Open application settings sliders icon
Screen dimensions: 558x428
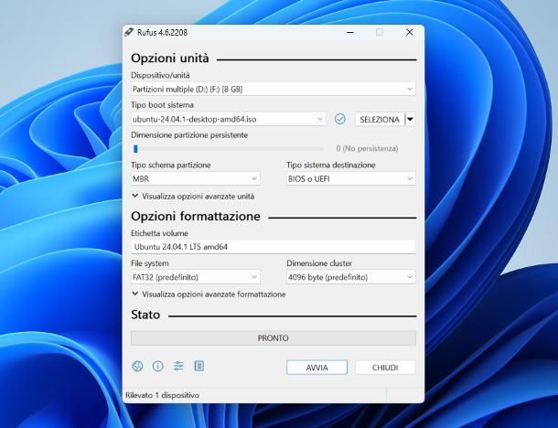(178, 366)
